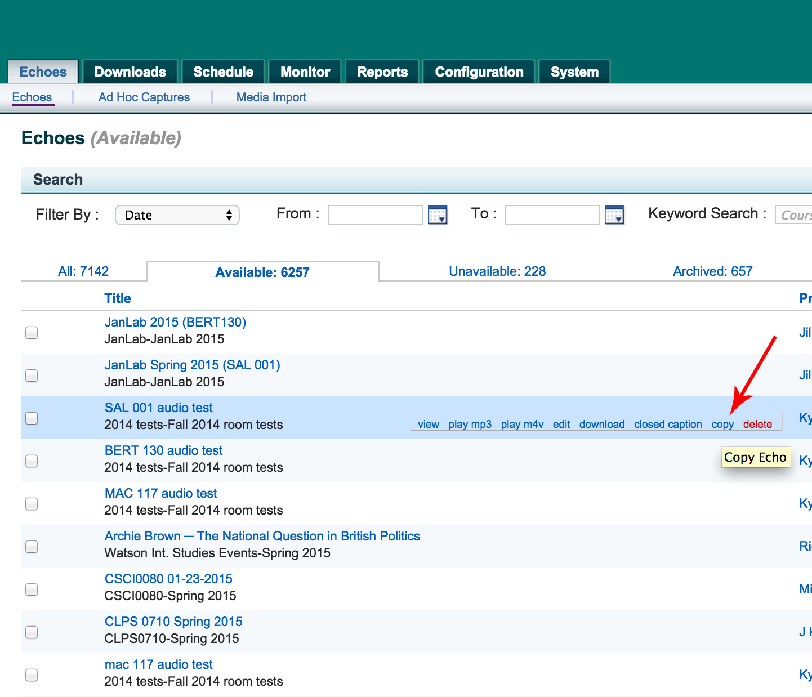Viewport: 812px width, 697px height.
Task: Open the From date calendar picker
Action: (x=438, y=215)
